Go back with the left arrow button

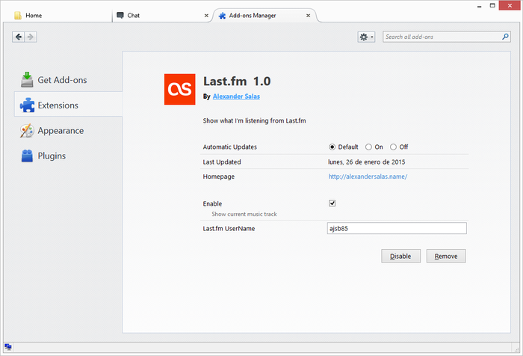tap(19, 37)
